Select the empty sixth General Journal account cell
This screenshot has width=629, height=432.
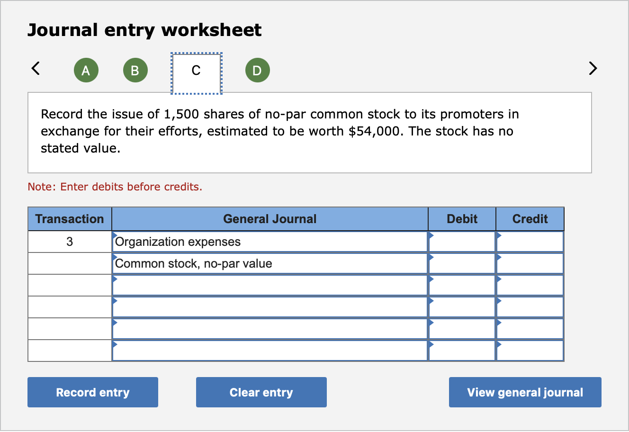(x=270, y=351)
